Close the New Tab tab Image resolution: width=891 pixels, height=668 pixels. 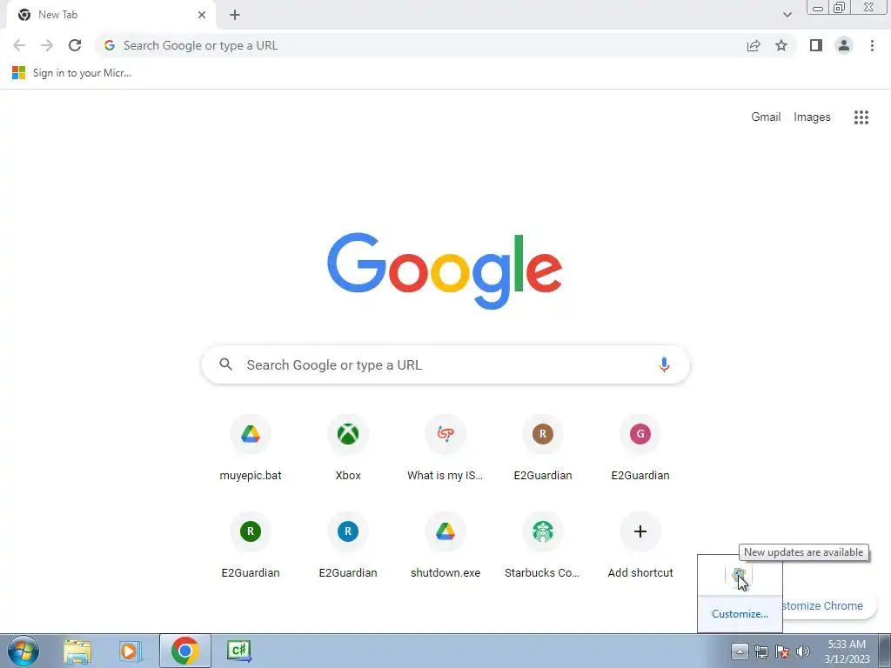pyautogui.click(x=202, y=15)
